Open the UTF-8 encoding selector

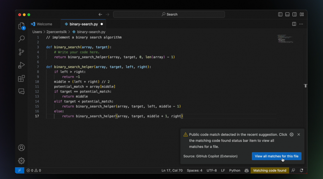coord(212,171)
